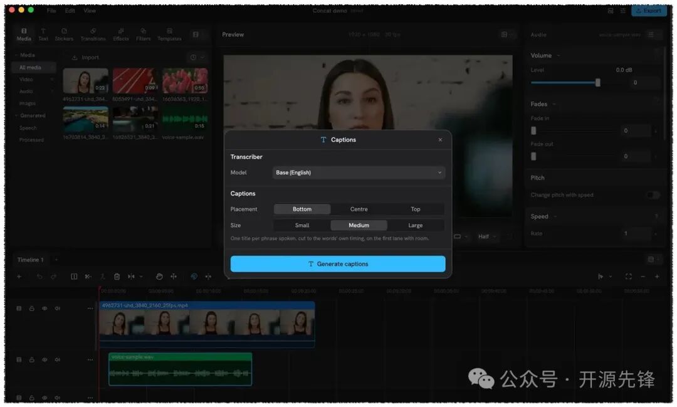Image resolution: width=677 pixels, height=407 pixels.
Task: Open the View menu
Action: [90, 11]
